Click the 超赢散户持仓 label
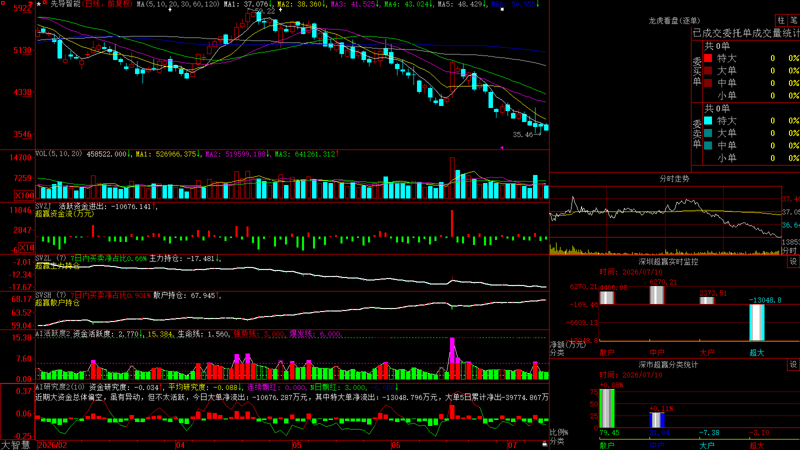Screen dimensions: 800x450 click(x=57, y=302)
